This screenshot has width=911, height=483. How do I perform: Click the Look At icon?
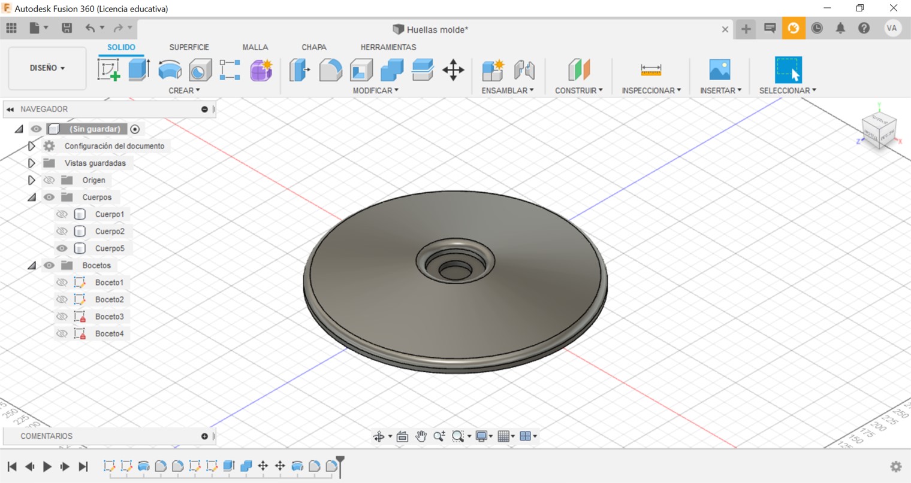coord(402,436)
